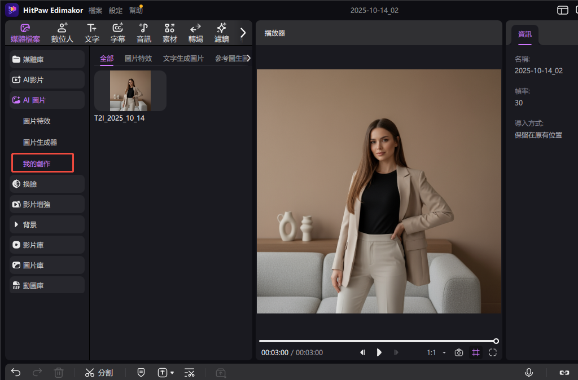Image resolution: width=578 pixels, height=380 pixels.
Task: Open the 濾鏡 filters panel
Action: tap(221, 32)
